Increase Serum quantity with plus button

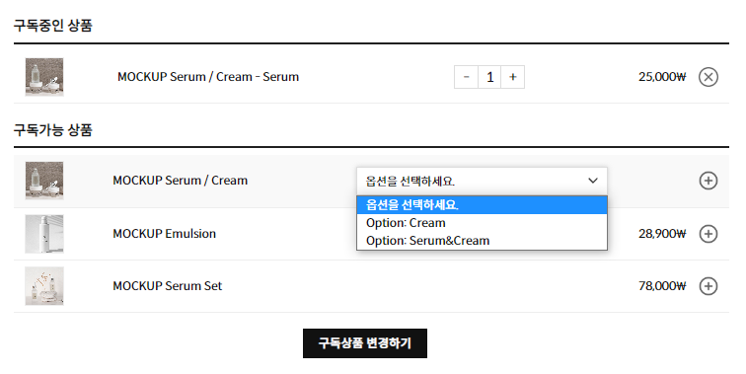[512, 77]
